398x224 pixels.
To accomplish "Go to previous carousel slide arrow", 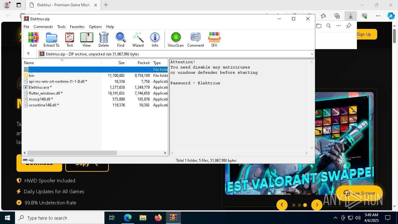I will tap(282, 205).
